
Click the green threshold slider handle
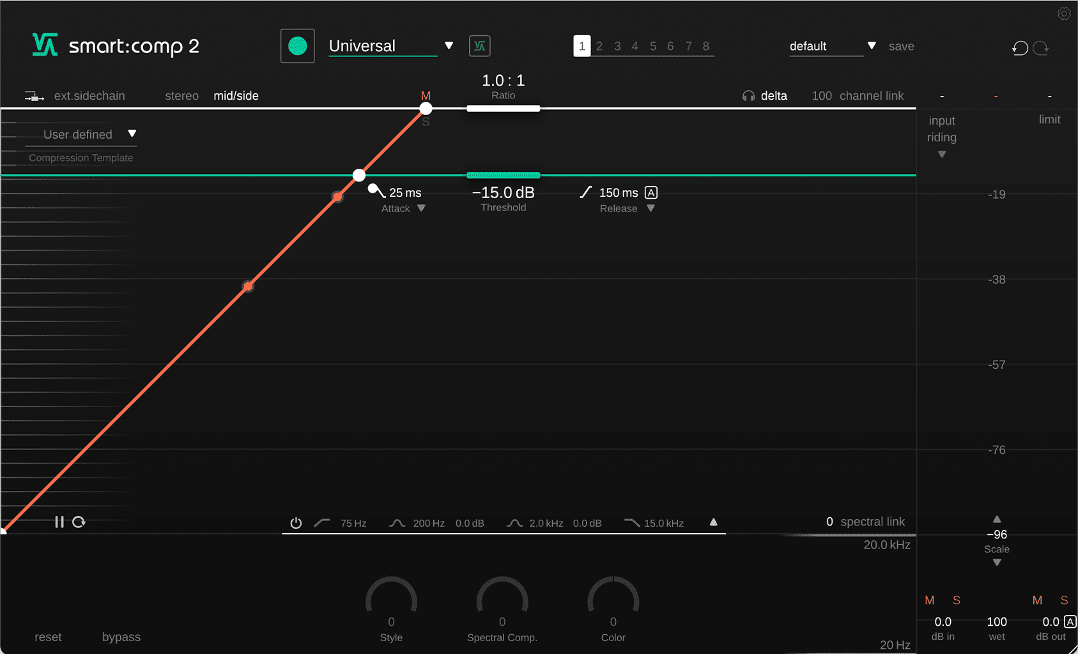click(x=504, y=175)
